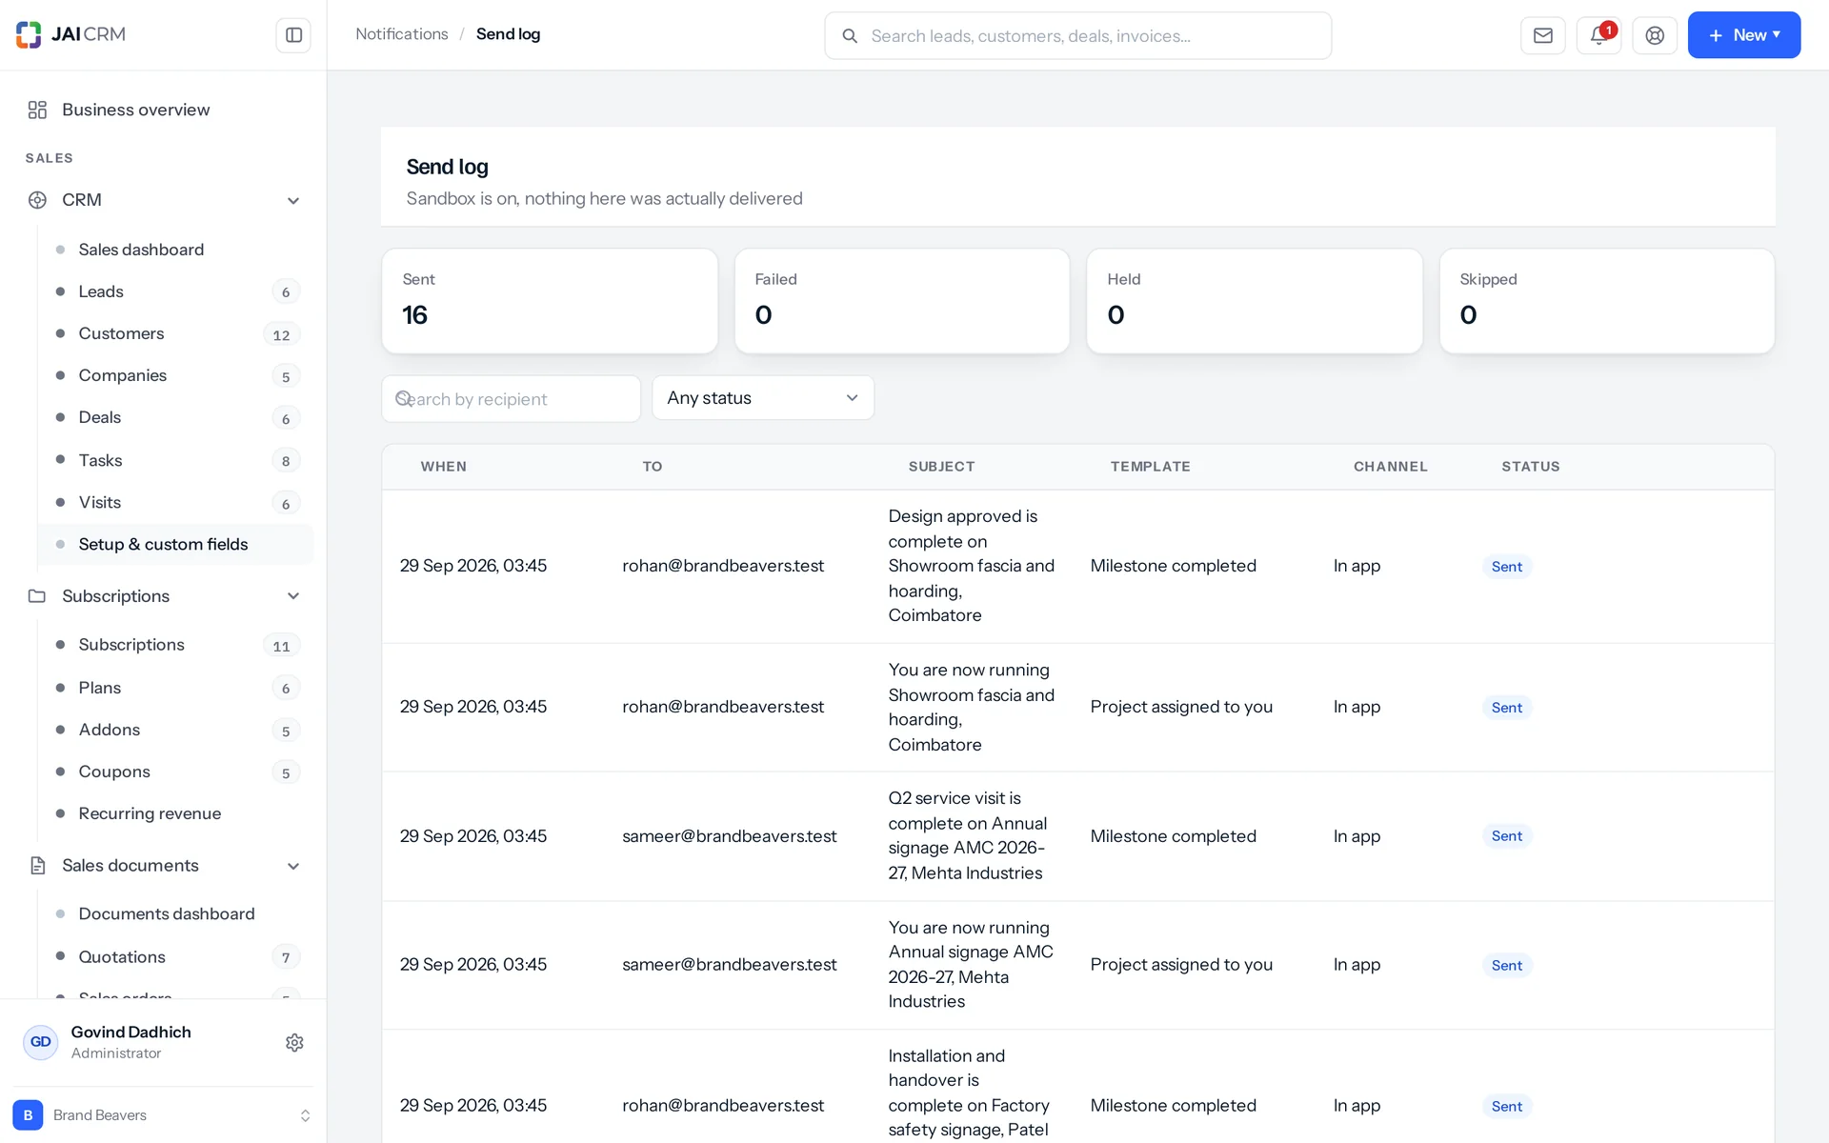Collapse the Subscriptions section chevron
This screenshot has width=1829, height=1143.
pos(293,596)
